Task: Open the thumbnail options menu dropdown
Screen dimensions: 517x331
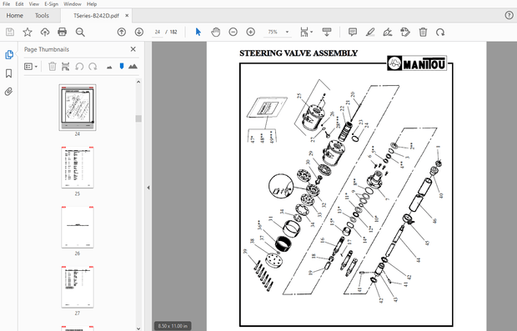Action: click(31, 67)
